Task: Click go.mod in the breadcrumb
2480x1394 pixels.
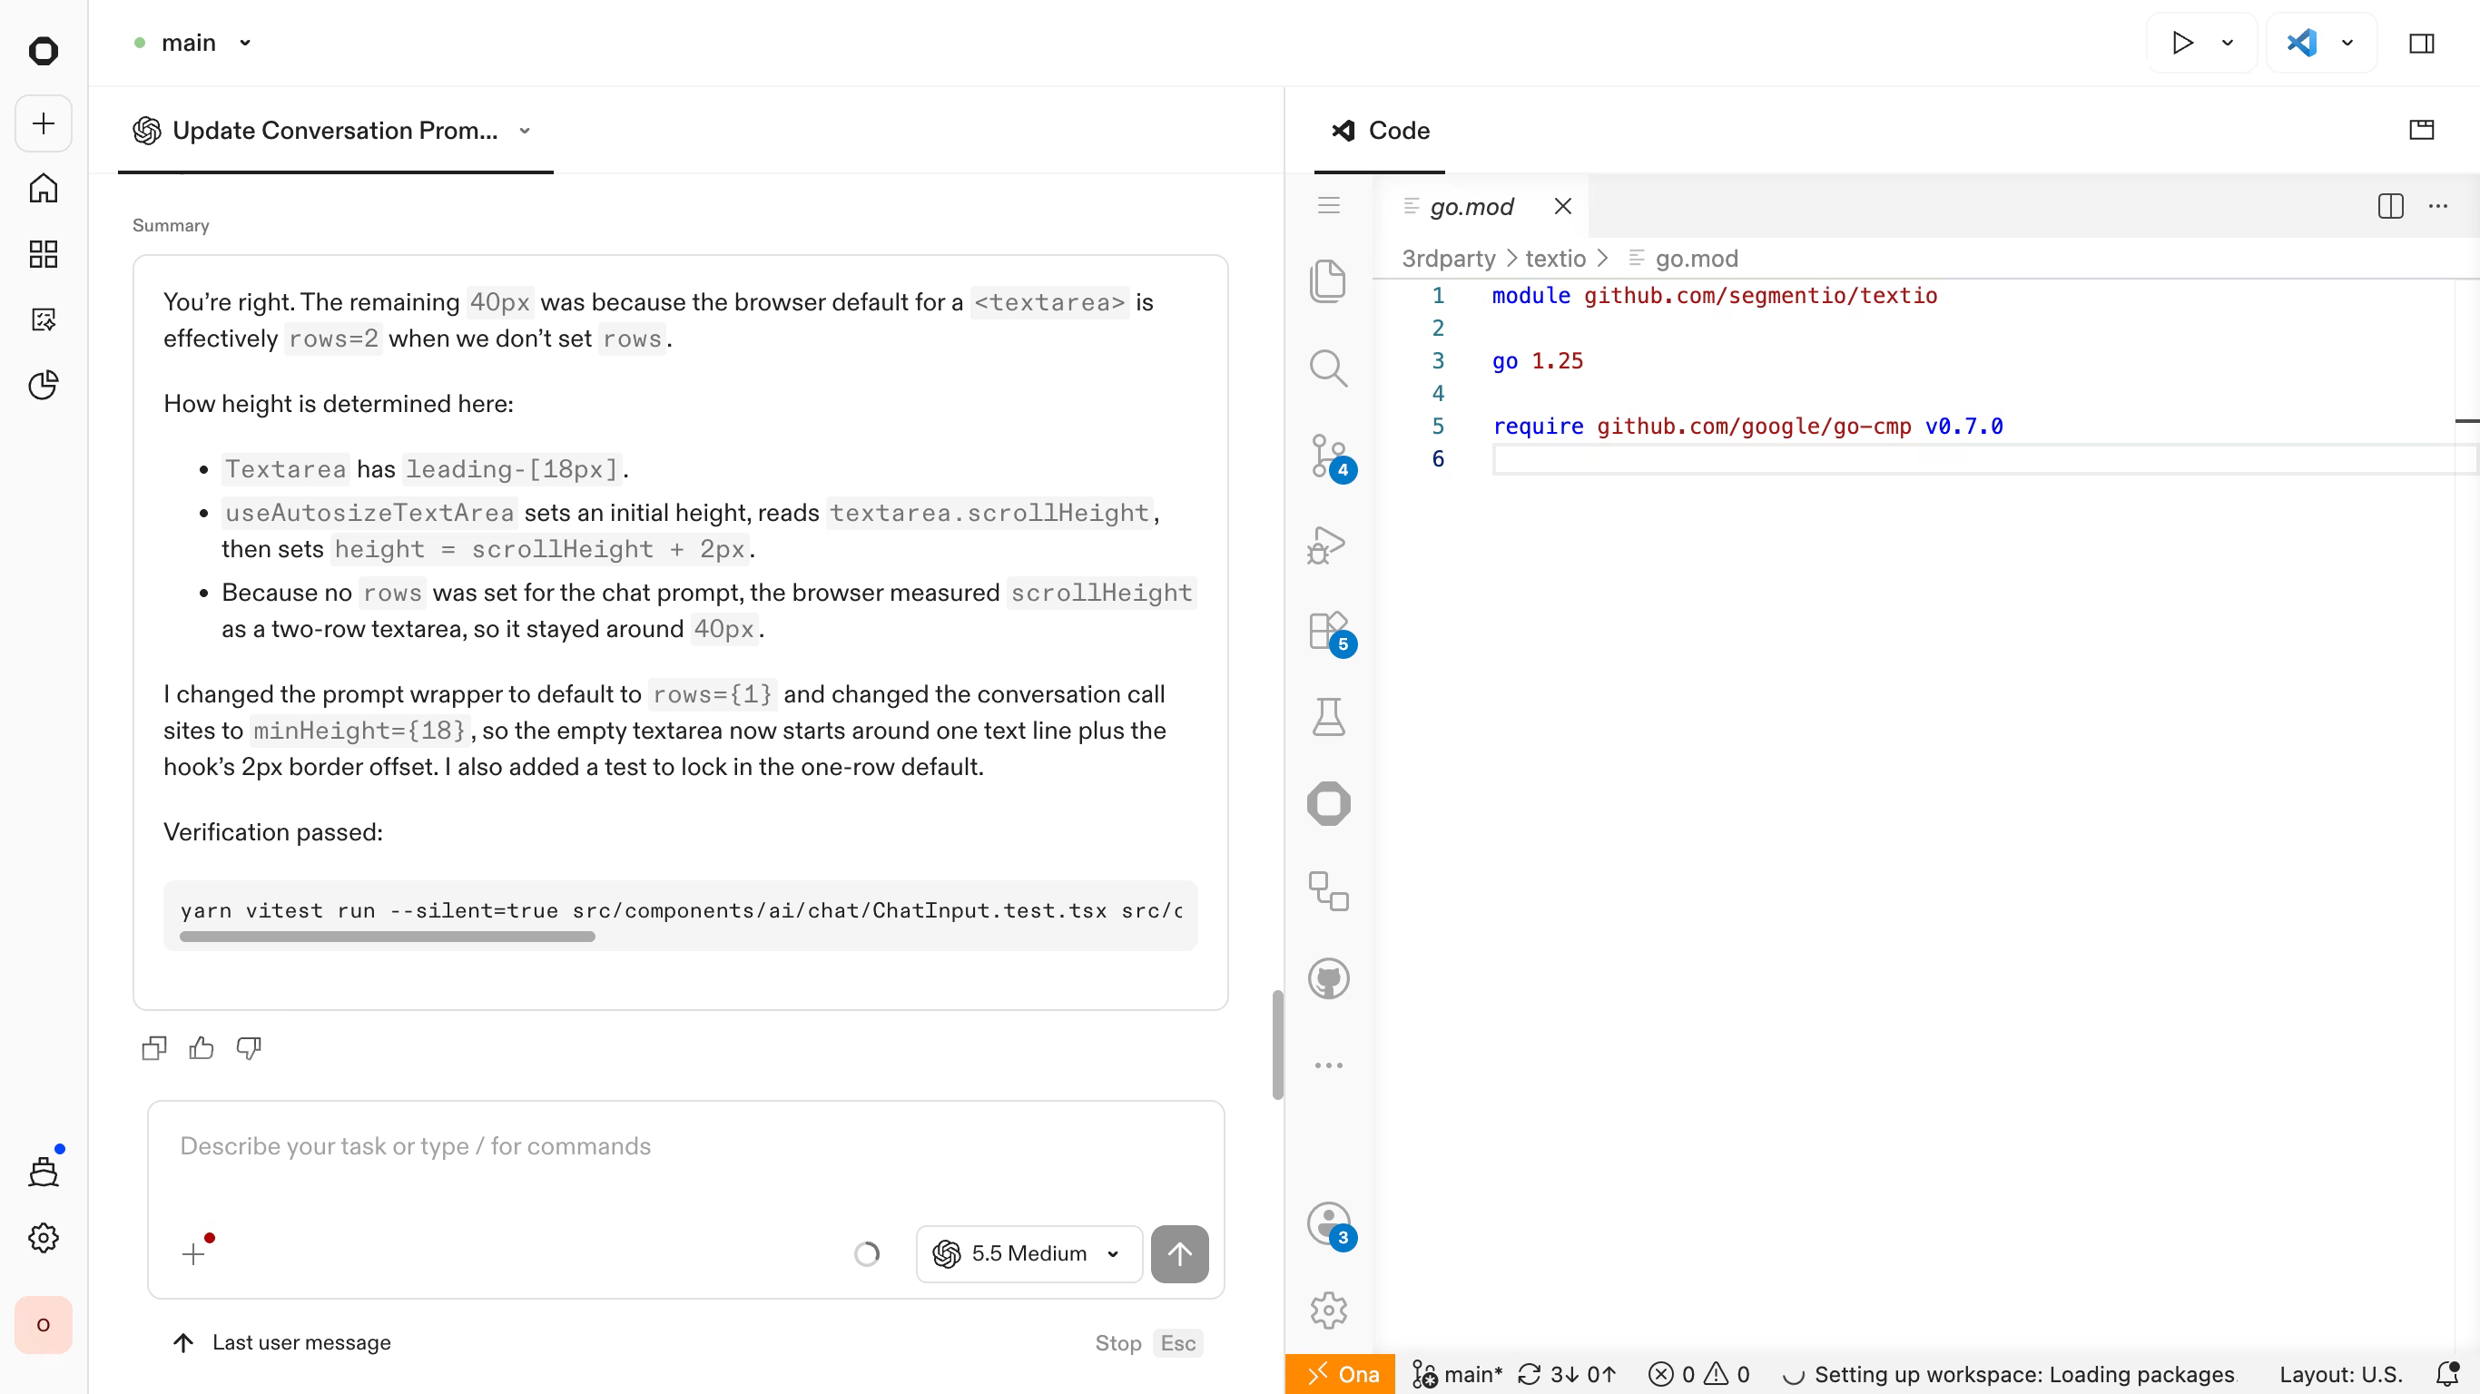Action: [1697, 258]
